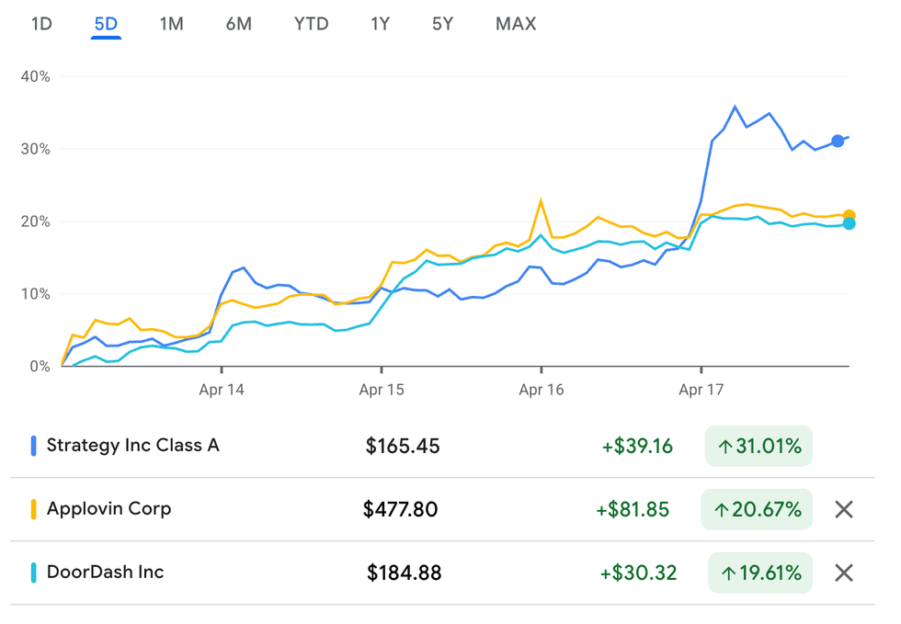The image size is (901, 624).
Task: Switch to the 1D time range
Action: coord(41,25)
